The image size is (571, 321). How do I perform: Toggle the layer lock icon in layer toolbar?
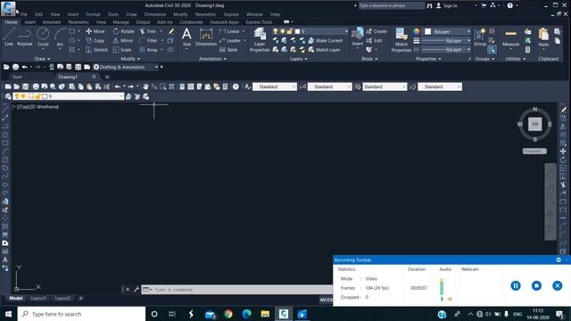[x=37, y=96]
